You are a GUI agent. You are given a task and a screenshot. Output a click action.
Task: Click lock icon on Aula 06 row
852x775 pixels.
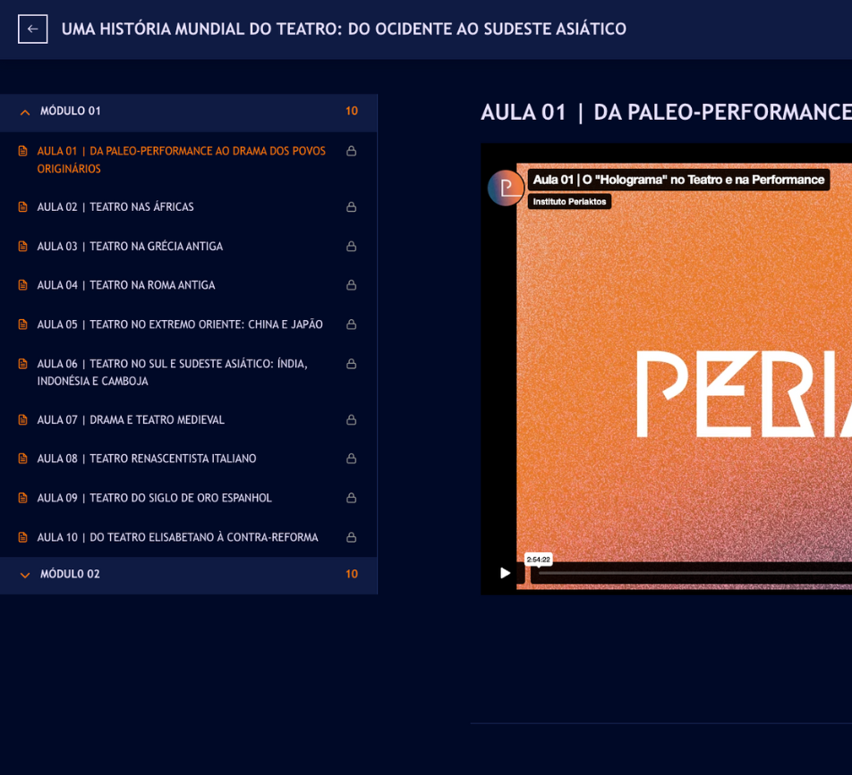click(352, 364)
